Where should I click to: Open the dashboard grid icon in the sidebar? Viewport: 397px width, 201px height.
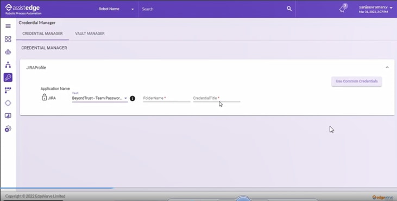[x=8, y=39]
